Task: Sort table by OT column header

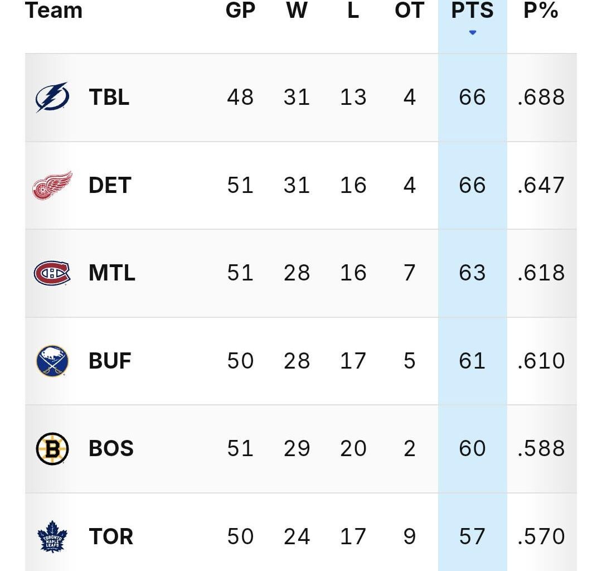Action: point(409,11)
